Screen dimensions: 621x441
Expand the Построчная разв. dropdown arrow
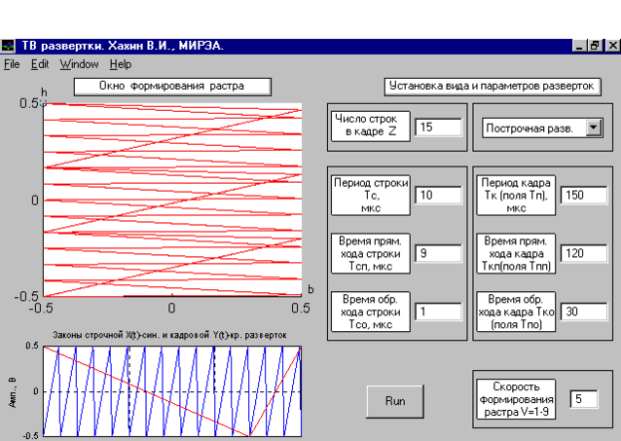click(594, 128)
